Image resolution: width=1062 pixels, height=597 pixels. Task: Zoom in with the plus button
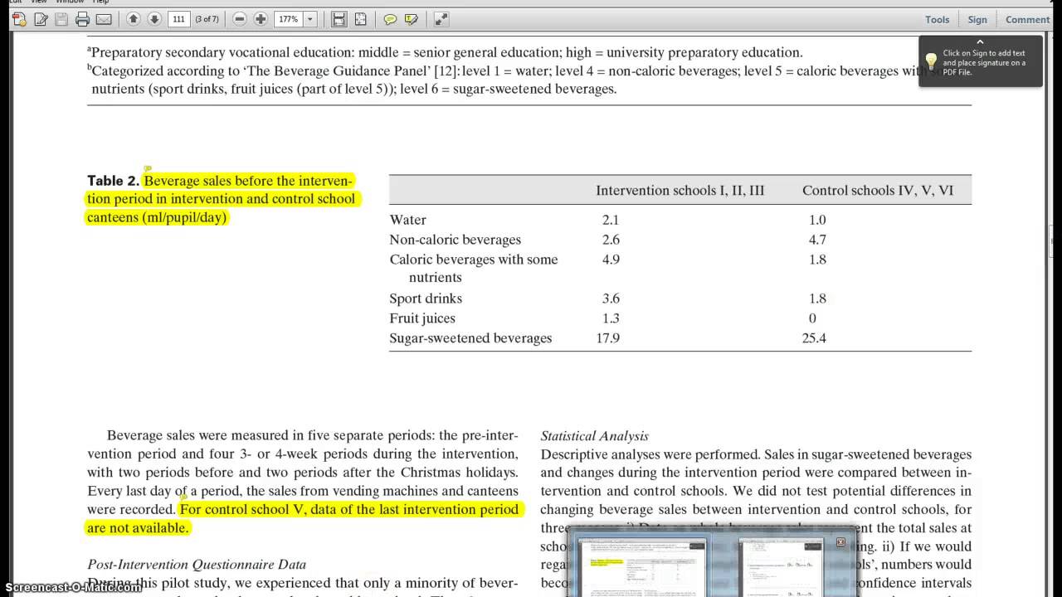click(x=261, y=19)
